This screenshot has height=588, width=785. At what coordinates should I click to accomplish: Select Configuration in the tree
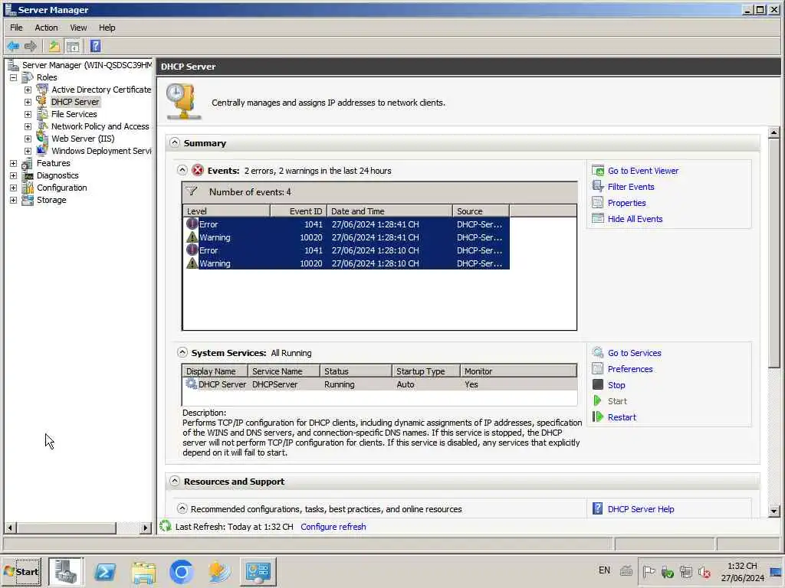(x=61, y=188)
